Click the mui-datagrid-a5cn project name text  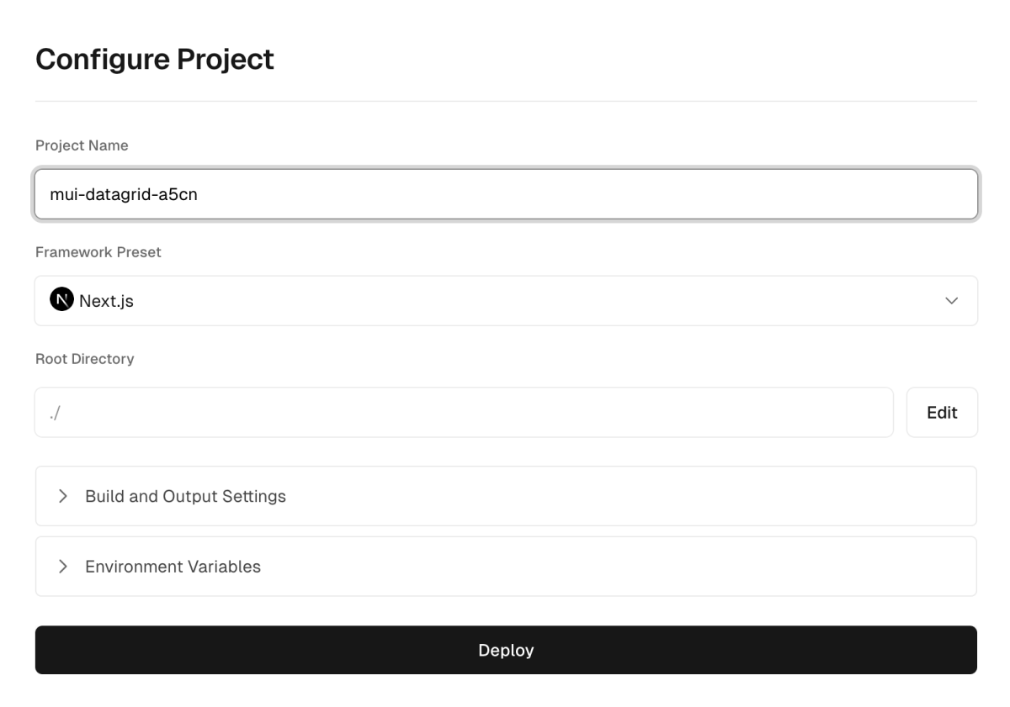pos(124,194)
